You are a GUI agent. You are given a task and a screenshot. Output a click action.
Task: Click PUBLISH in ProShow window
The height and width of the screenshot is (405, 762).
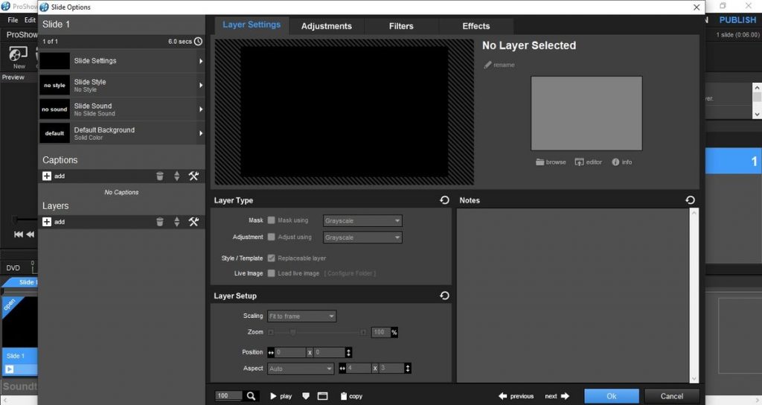point(737,20)
